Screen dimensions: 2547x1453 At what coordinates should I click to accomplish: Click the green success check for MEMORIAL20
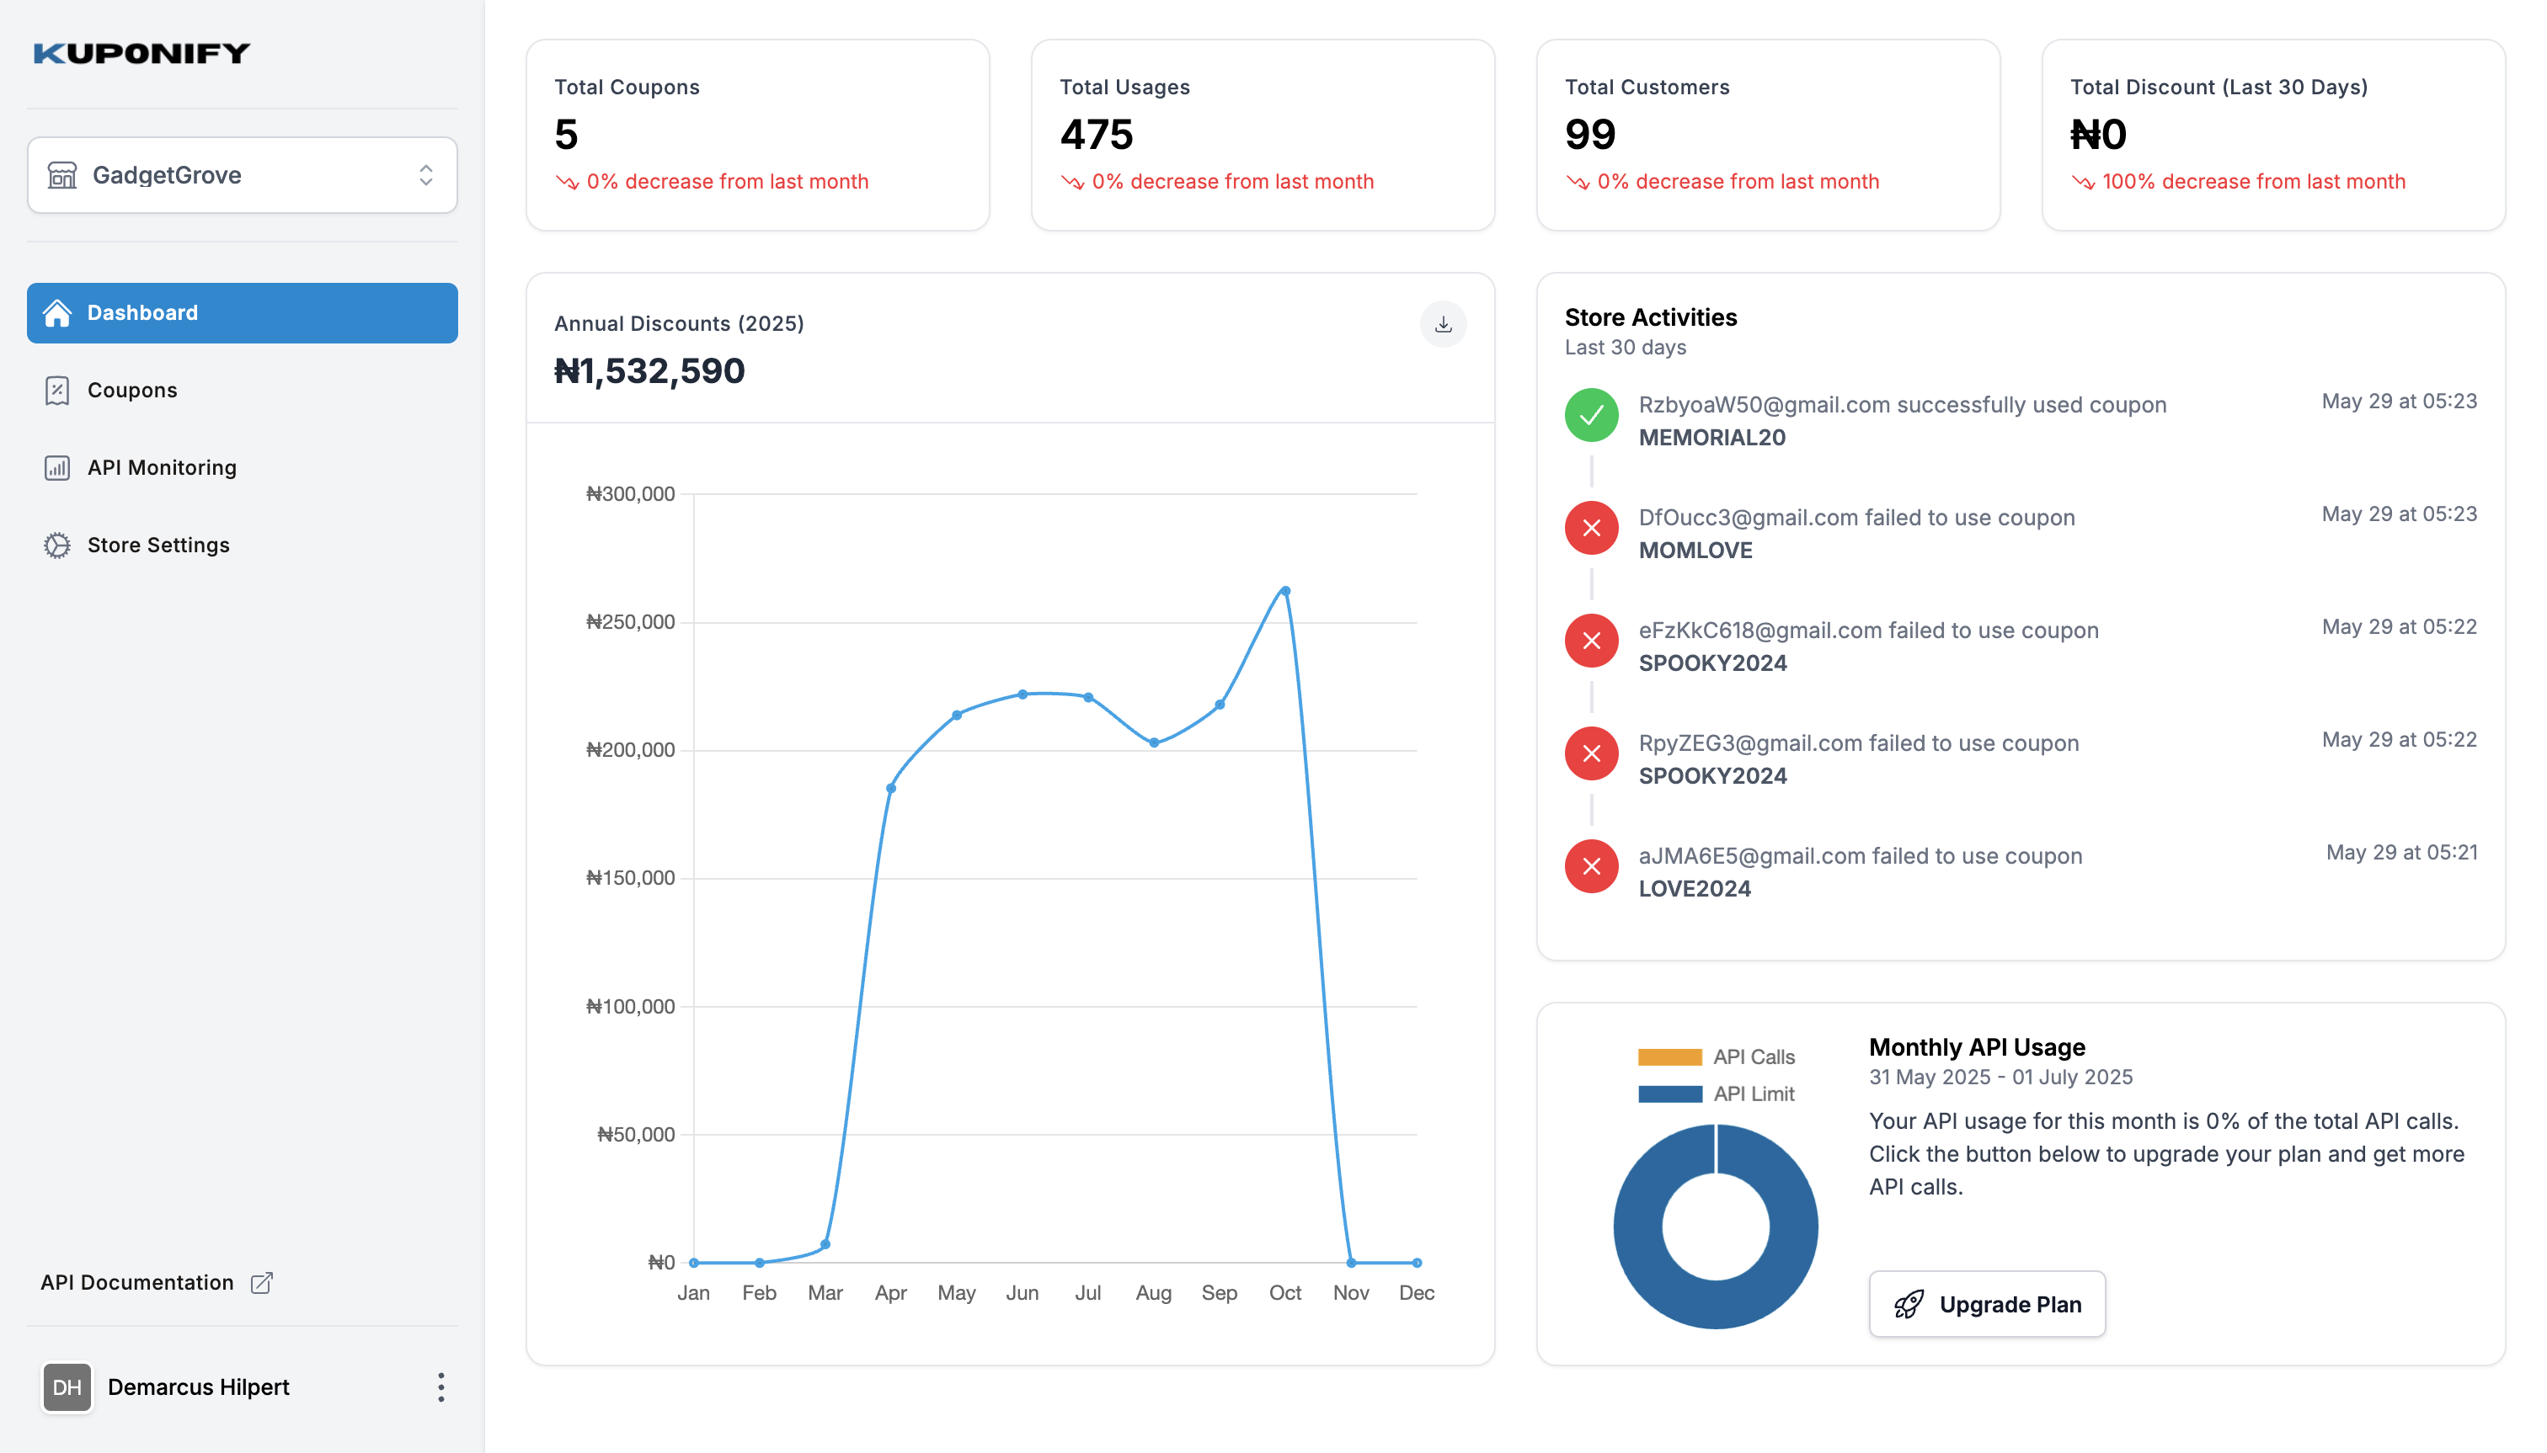(1590, 415)
